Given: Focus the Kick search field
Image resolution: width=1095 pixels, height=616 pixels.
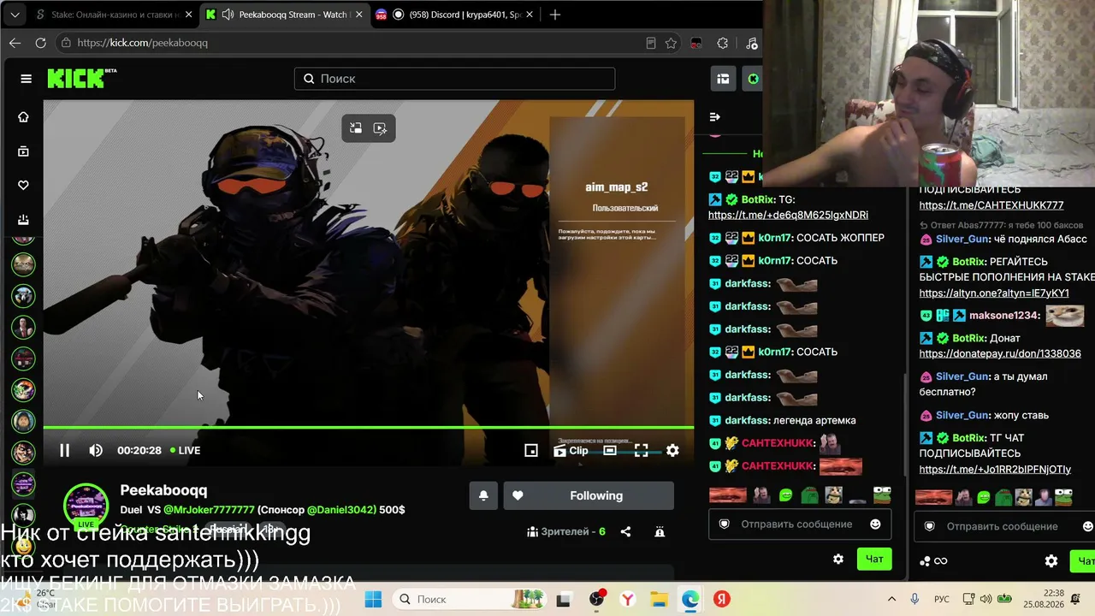Looking at the screenshot, I should coord(454,79).
